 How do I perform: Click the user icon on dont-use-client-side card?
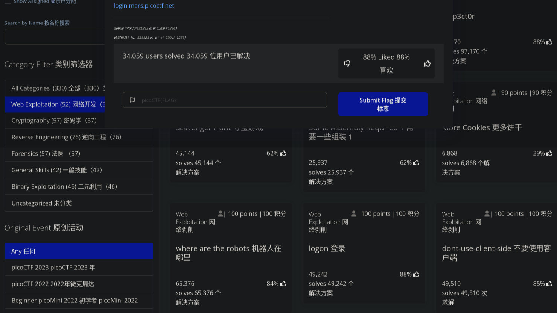point(487,213)
